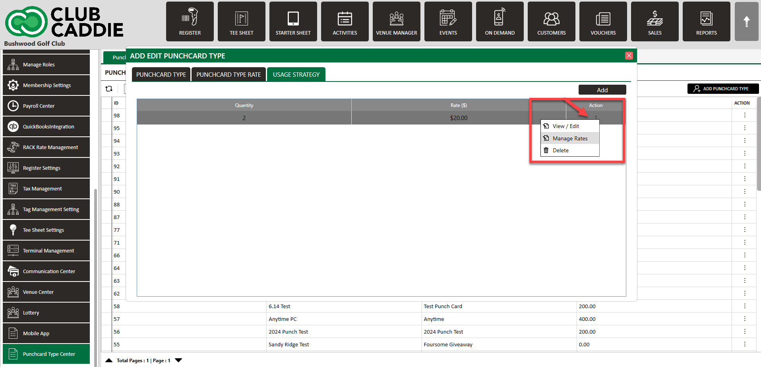761x367 pixels.
Task: Switch to the Punchcard Type Rate tab
Action: (x=228, y=74)
